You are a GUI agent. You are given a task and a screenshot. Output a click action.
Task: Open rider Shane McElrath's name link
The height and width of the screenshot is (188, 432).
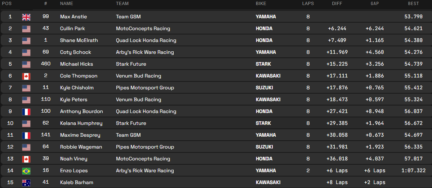pos(79,41)
